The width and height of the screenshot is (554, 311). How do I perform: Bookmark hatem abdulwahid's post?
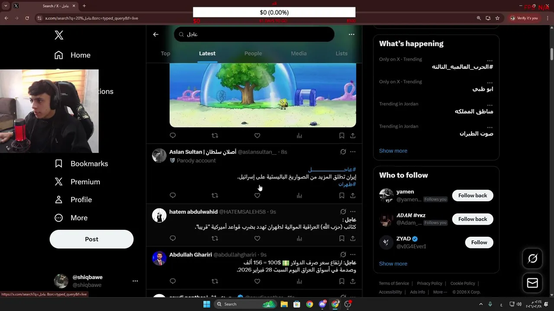tap(341, 238)
